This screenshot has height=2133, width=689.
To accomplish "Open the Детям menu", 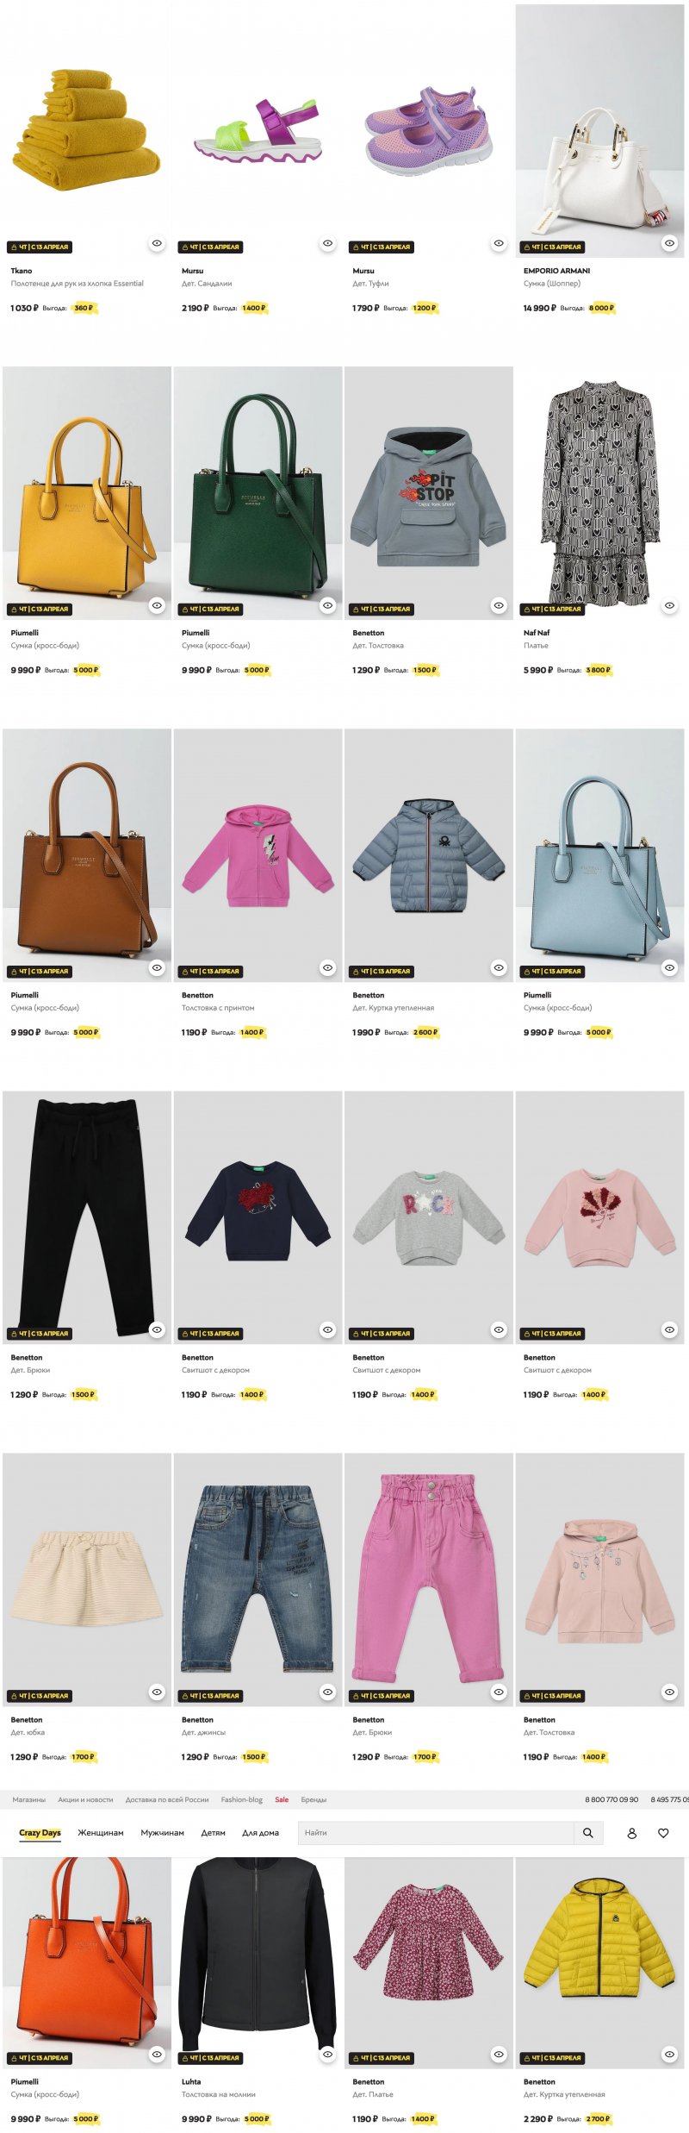I will click(x=213, y=1833).
